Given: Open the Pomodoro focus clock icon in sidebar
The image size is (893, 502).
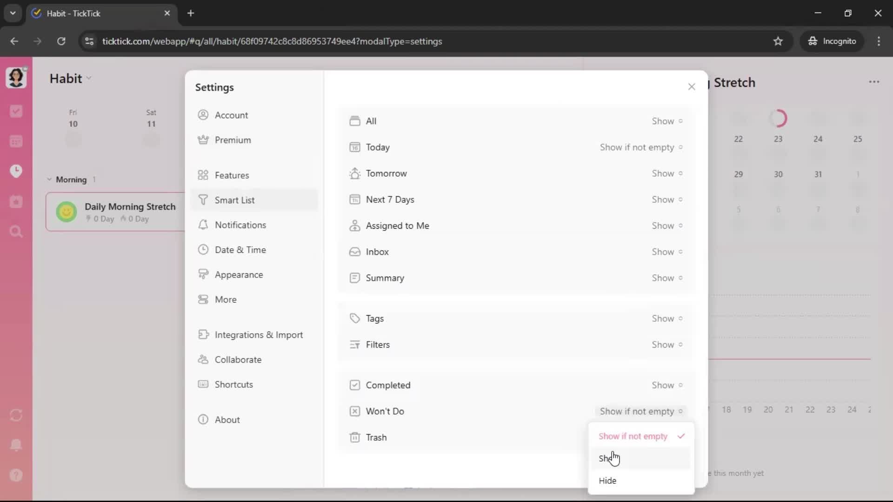Looking at the screenshot, I should (16, 171).
